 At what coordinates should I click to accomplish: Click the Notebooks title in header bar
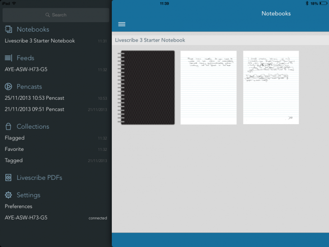tap(276, 14)
